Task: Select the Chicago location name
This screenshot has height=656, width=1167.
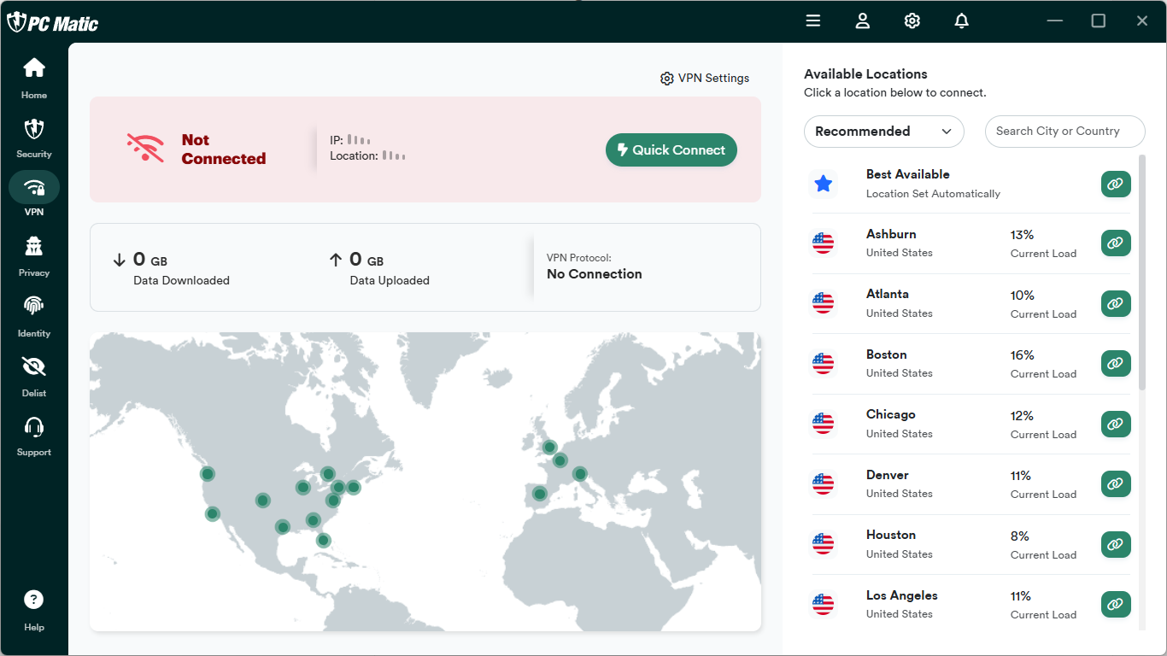Action: [891, 414]
